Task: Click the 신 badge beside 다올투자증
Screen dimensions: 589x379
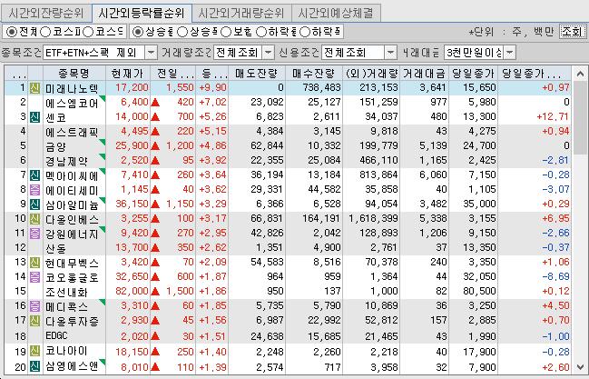Action: [34, 321]
